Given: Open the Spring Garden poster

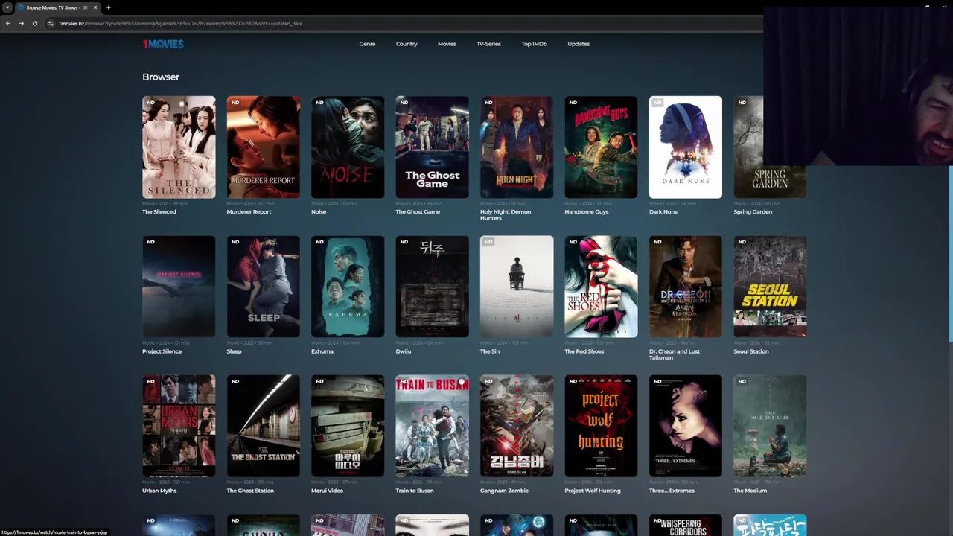Looking at the screenshot, I should coord(770,147).
